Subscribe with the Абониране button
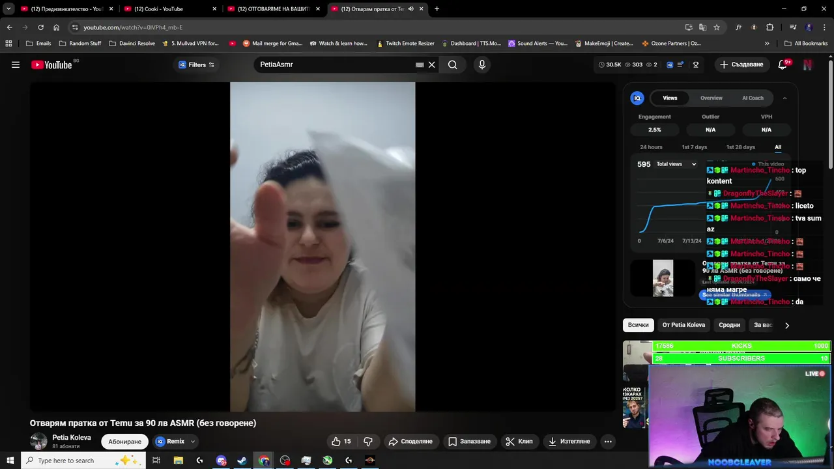 [x=124, y=441]
